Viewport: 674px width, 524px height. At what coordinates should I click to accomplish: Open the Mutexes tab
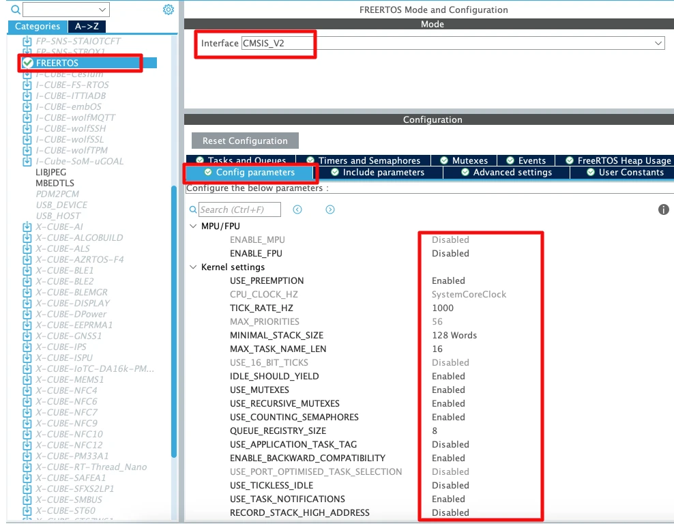click(x=464, y=160)
